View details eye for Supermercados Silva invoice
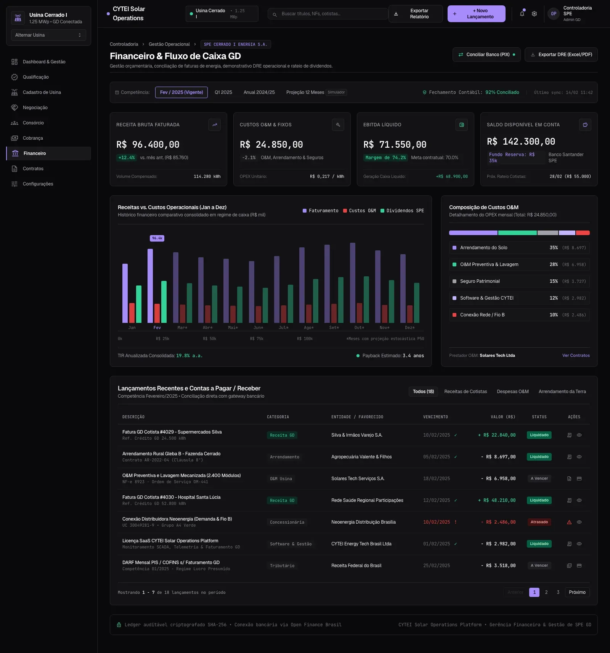610x653 pixels. click(579, 435)
